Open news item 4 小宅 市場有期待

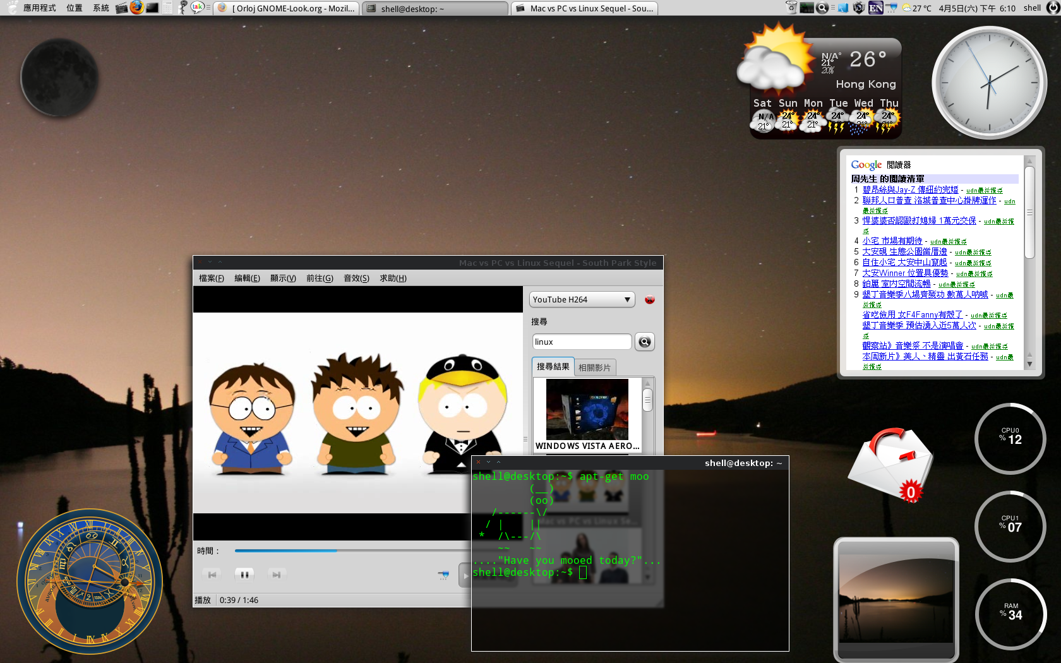pos(892,241)
